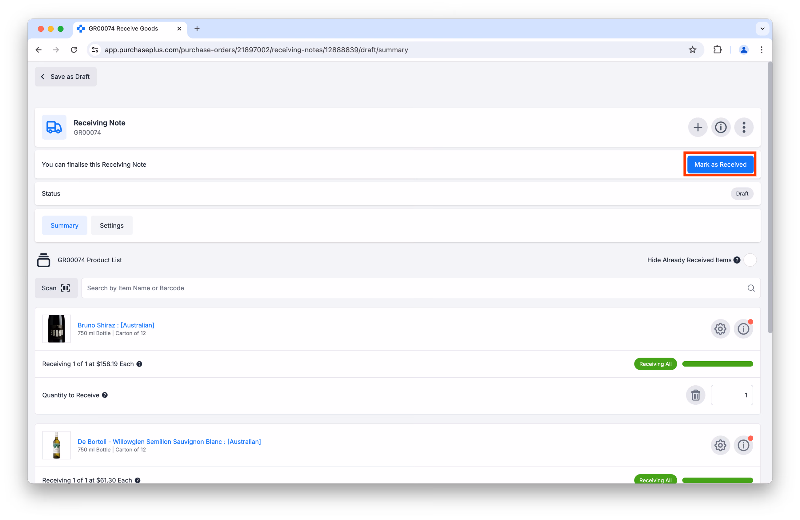The height and width of the screenshot is (520, 800).
Task: Click Mark as Received button
Action: coord(720,164)
